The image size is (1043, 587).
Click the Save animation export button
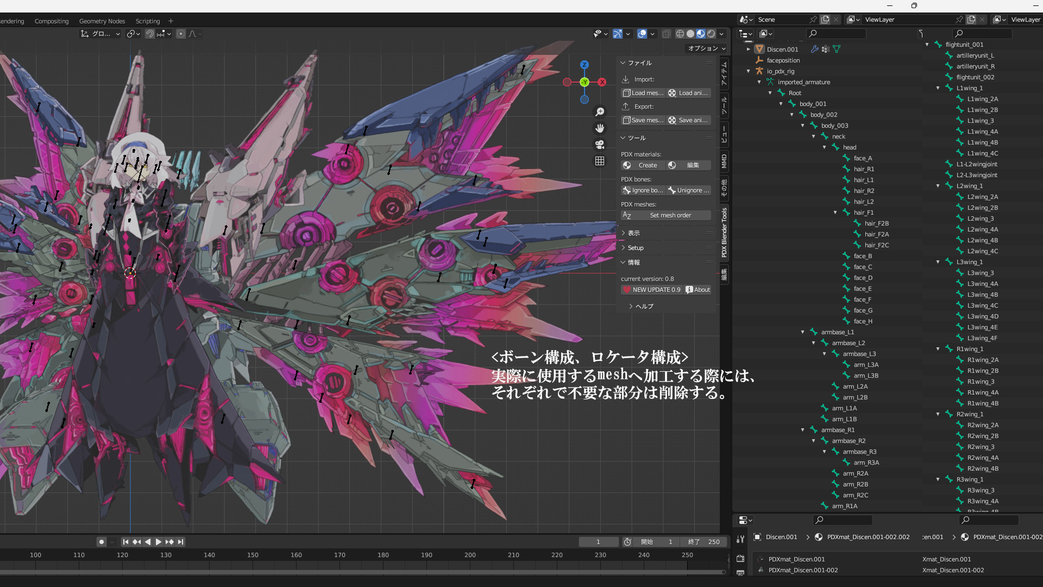tap(688, 120)
